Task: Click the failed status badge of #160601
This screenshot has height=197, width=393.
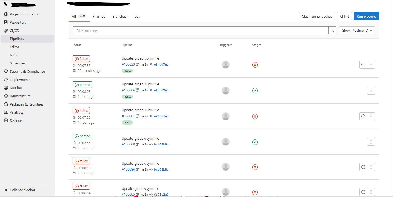Action: 81,110
